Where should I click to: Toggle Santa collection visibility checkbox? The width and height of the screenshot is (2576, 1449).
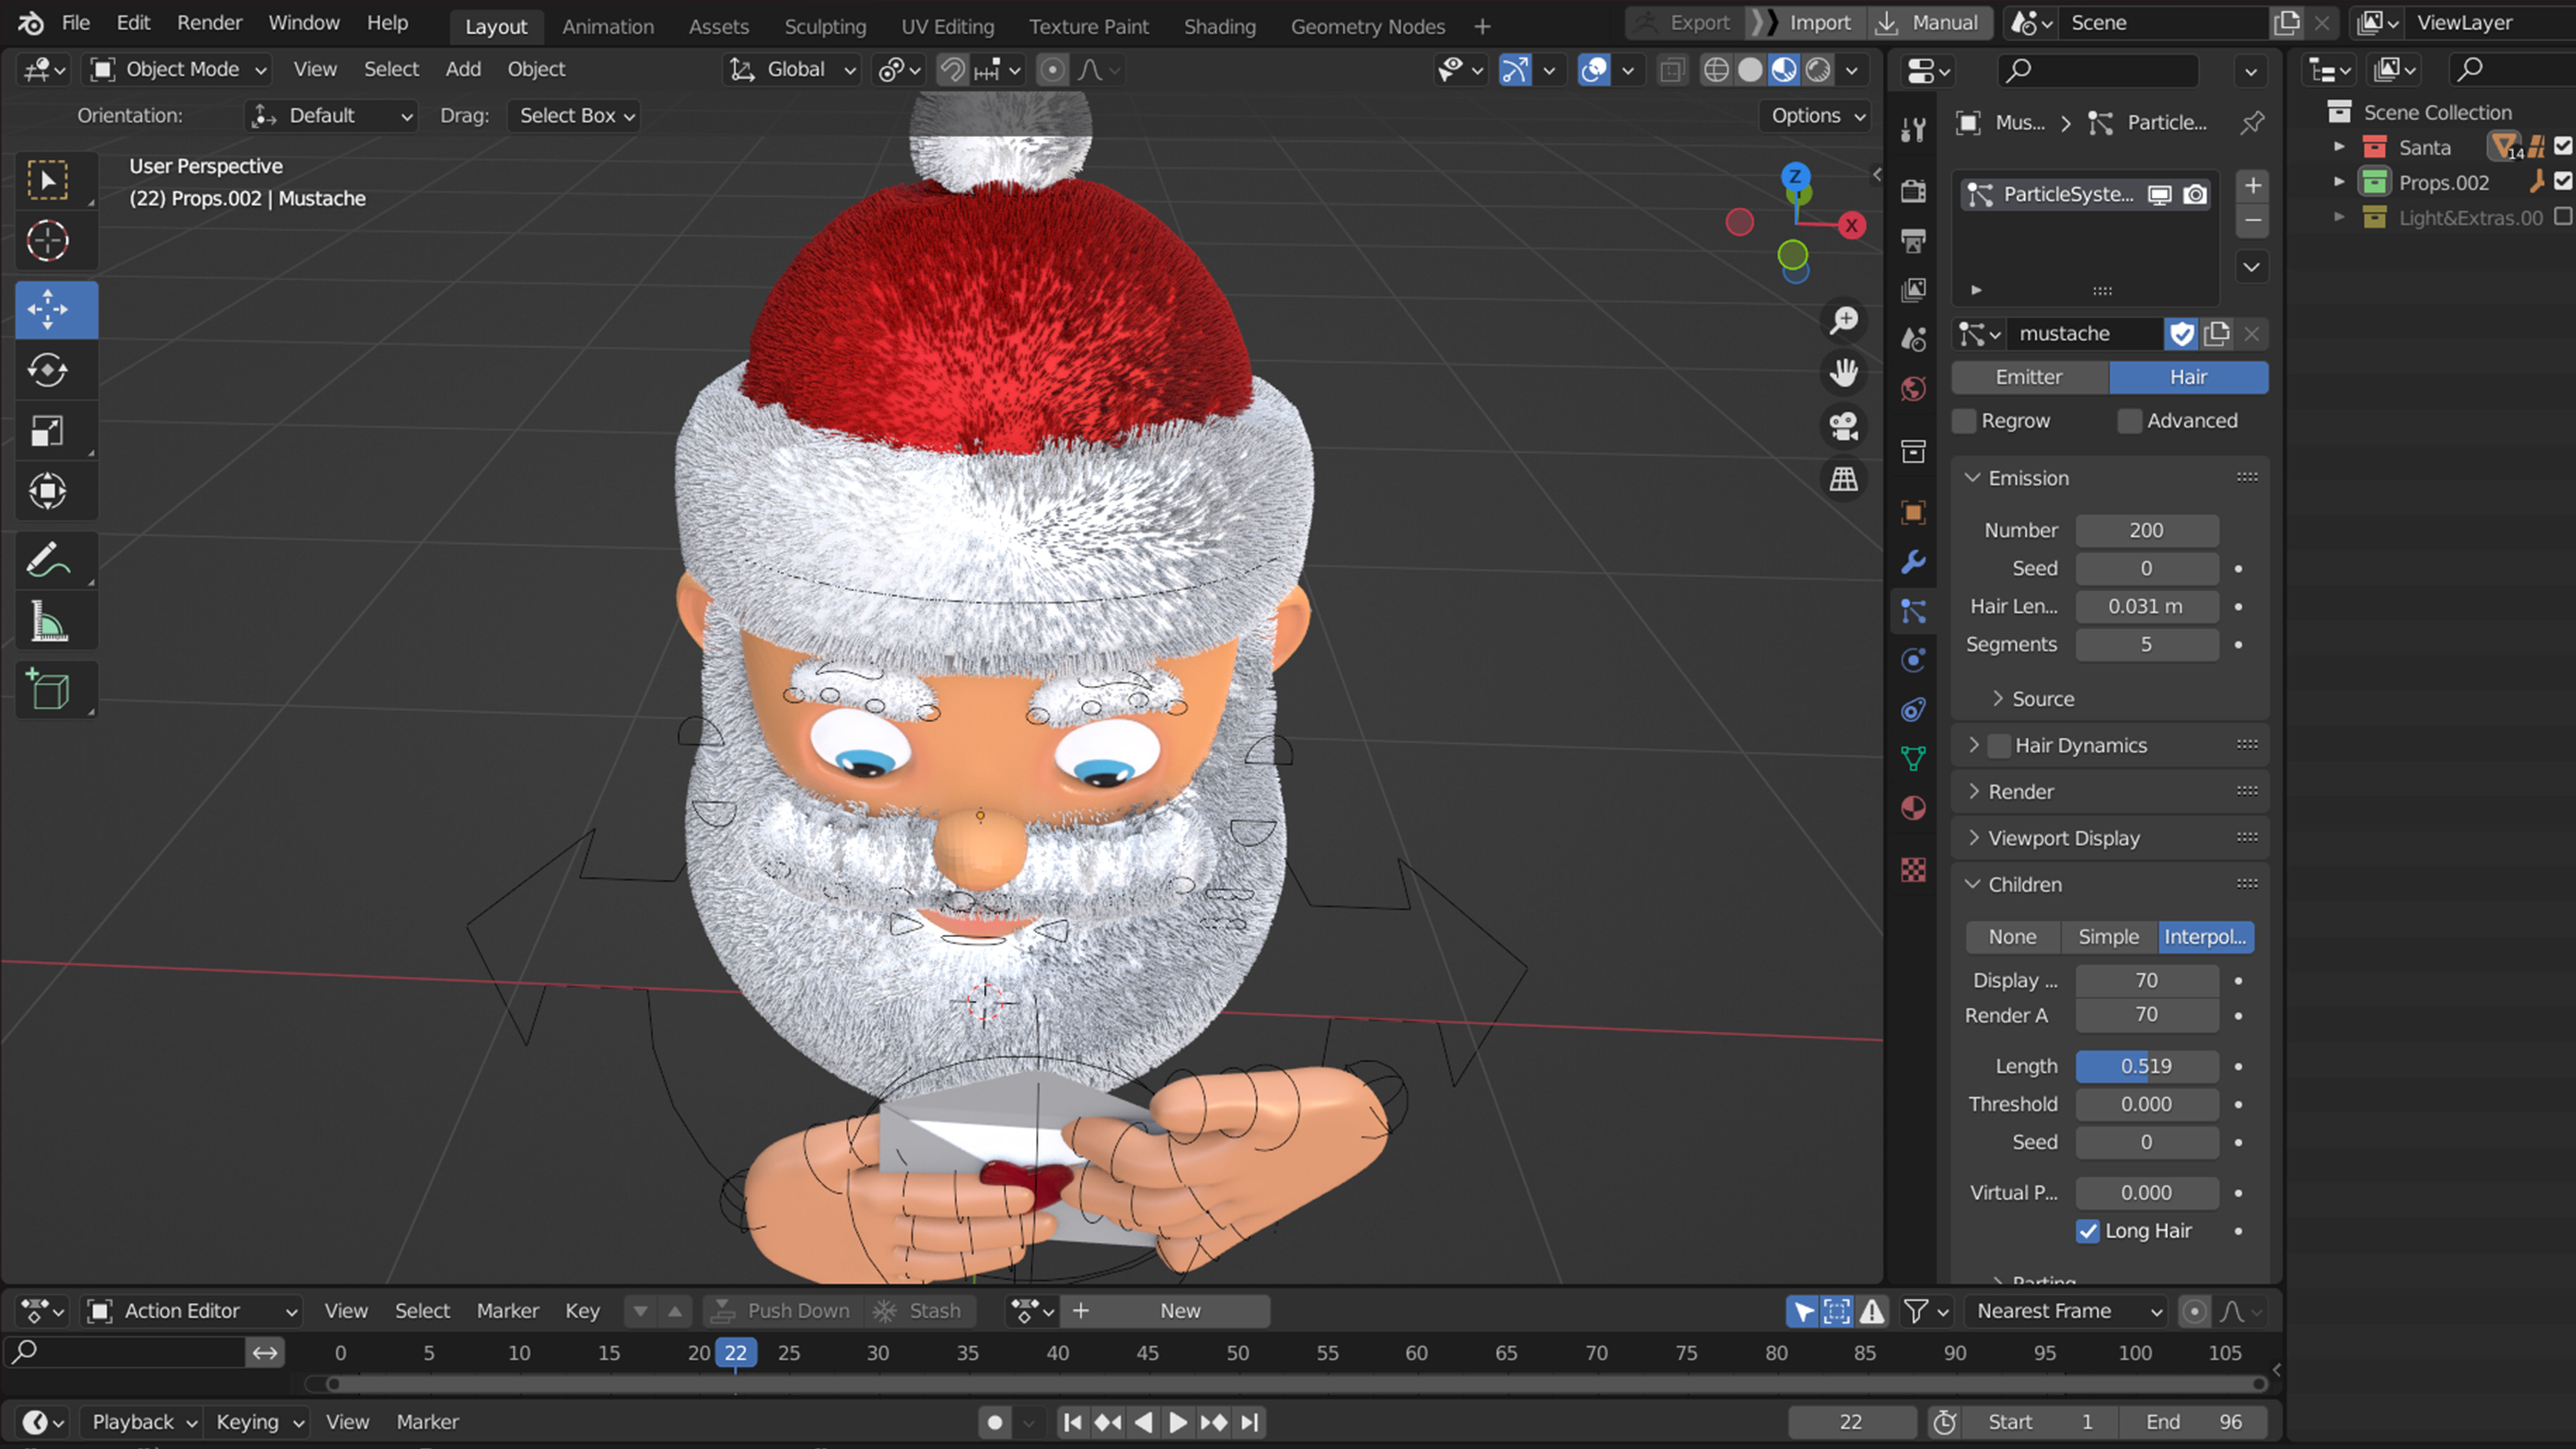(x=2563, y=147)
